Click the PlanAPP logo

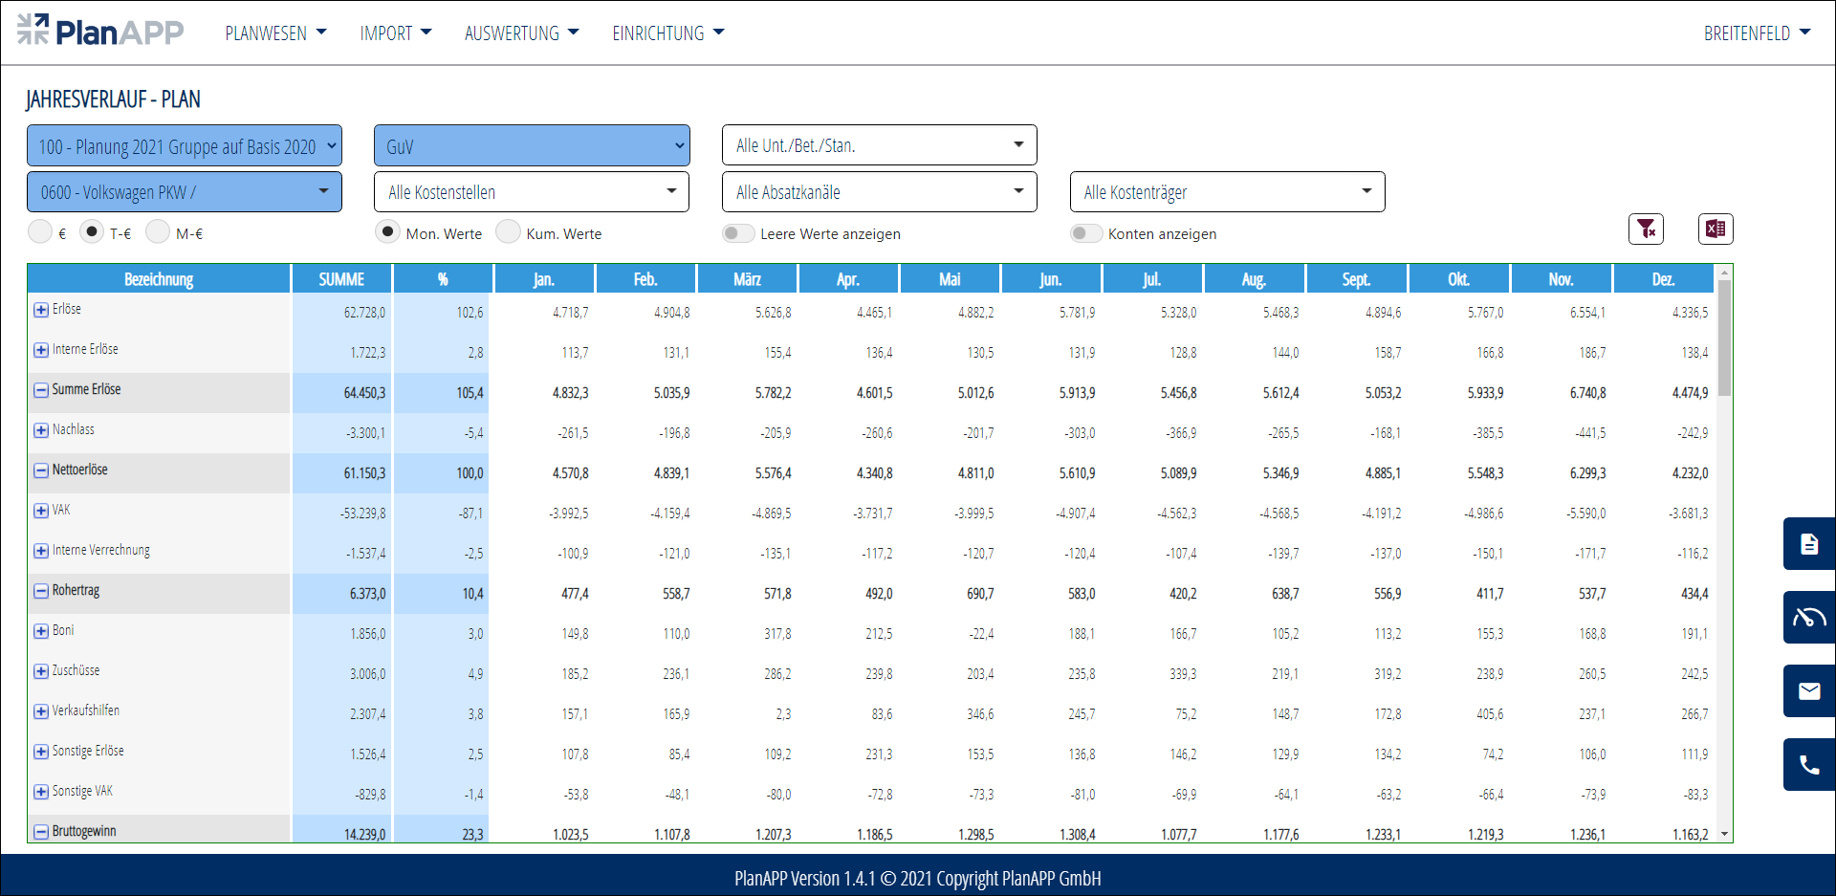[100, 32]
